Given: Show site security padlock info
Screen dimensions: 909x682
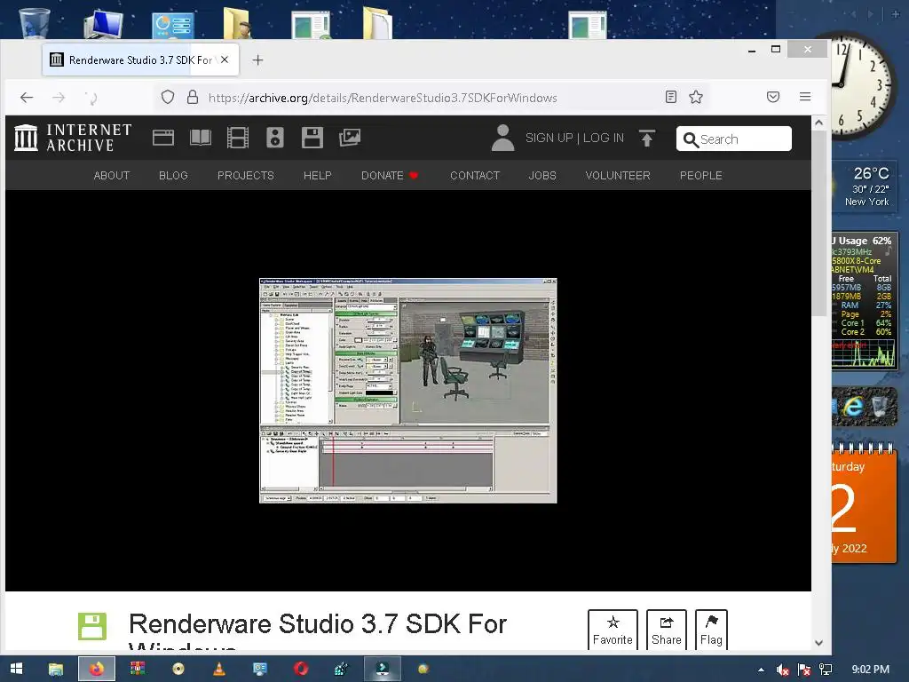Looking at the screenshot, I should 193,97.
